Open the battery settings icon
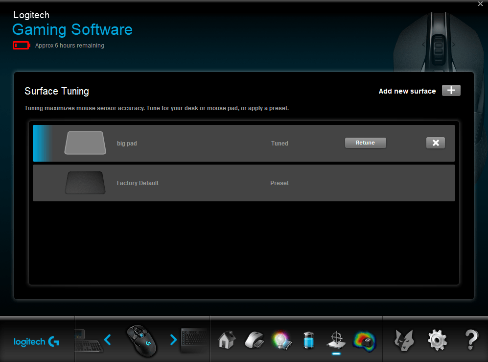The image size is (488, 362). (308, 340)
